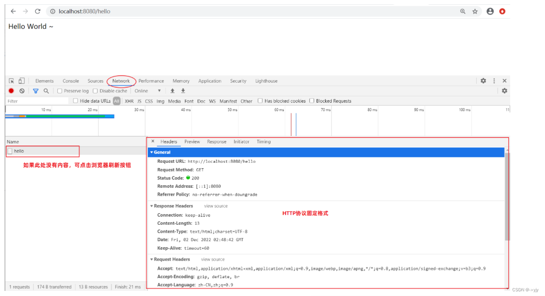Image resolution: width=545 pixels, height=296 pixels.
Task: Open the network filter funnel
Action: [x=35, y=91]
